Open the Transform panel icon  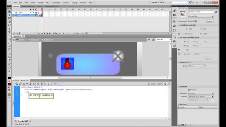(174, 30)
